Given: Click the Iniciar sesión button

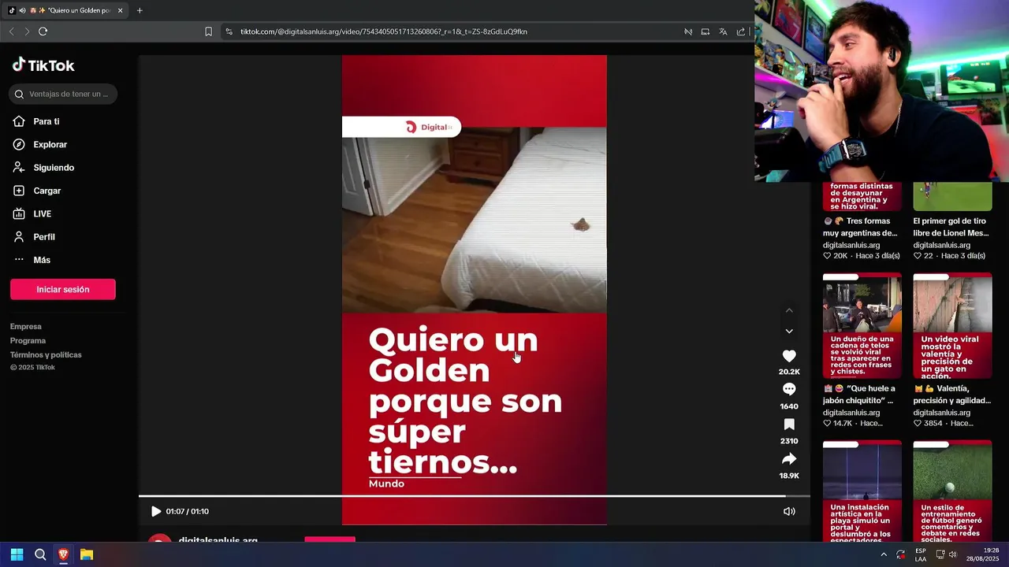Looking at the screenshot, I should pos(63,289).
